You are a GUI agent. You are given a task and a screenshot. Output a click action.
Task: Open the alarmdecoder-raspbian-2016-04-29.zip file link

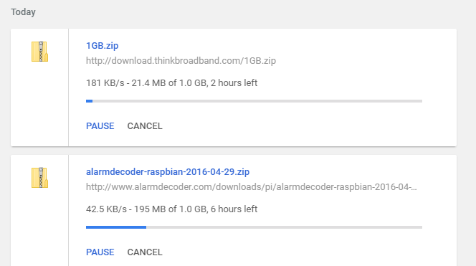pyautogui.click(x=168, y=172)
